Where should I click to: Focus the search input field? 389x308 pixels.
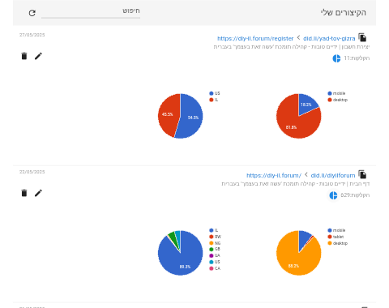coord(91,11)
